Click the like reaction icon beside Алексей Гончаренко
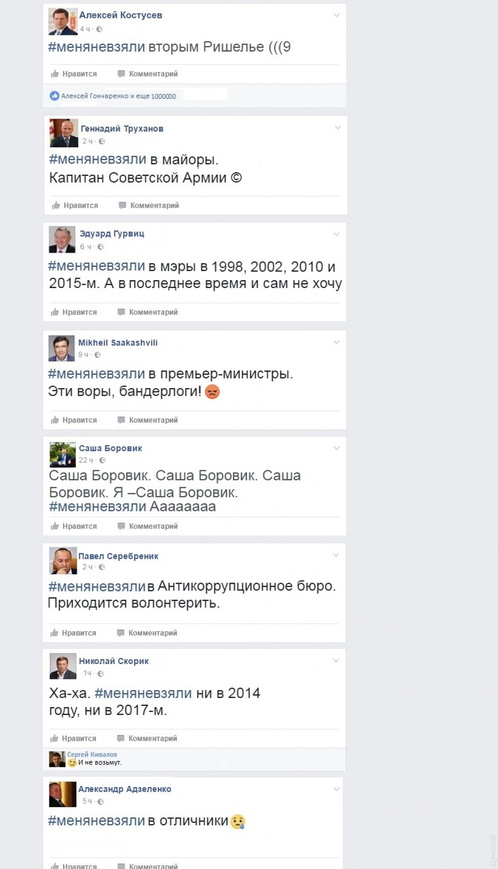The width and height of the screenshot is (498, 869). click(x=54, y=96)
